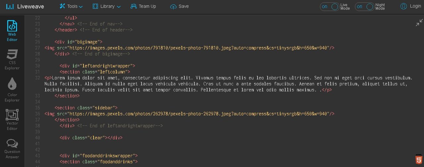Toggle the Live Mode switch
The image size is (424, 167).
point(330,7)
